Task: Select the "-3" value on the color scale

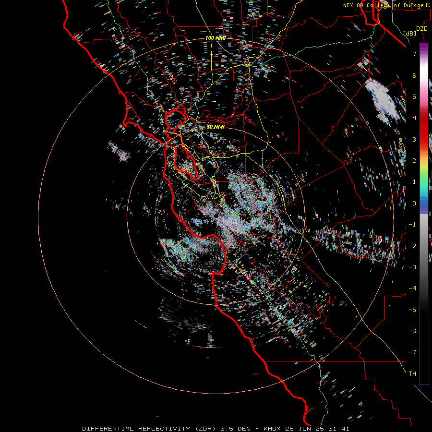Action: coord(412,267)
